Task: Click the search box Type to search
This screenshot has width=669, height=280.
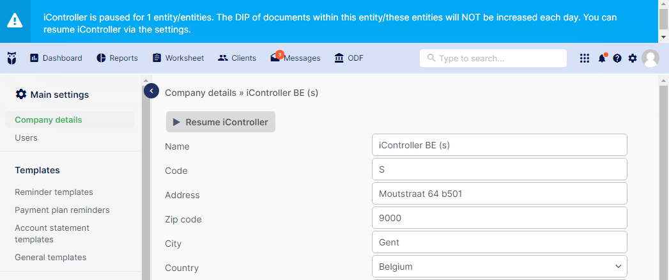Action: pyautogui.click(x=493, y=58)
